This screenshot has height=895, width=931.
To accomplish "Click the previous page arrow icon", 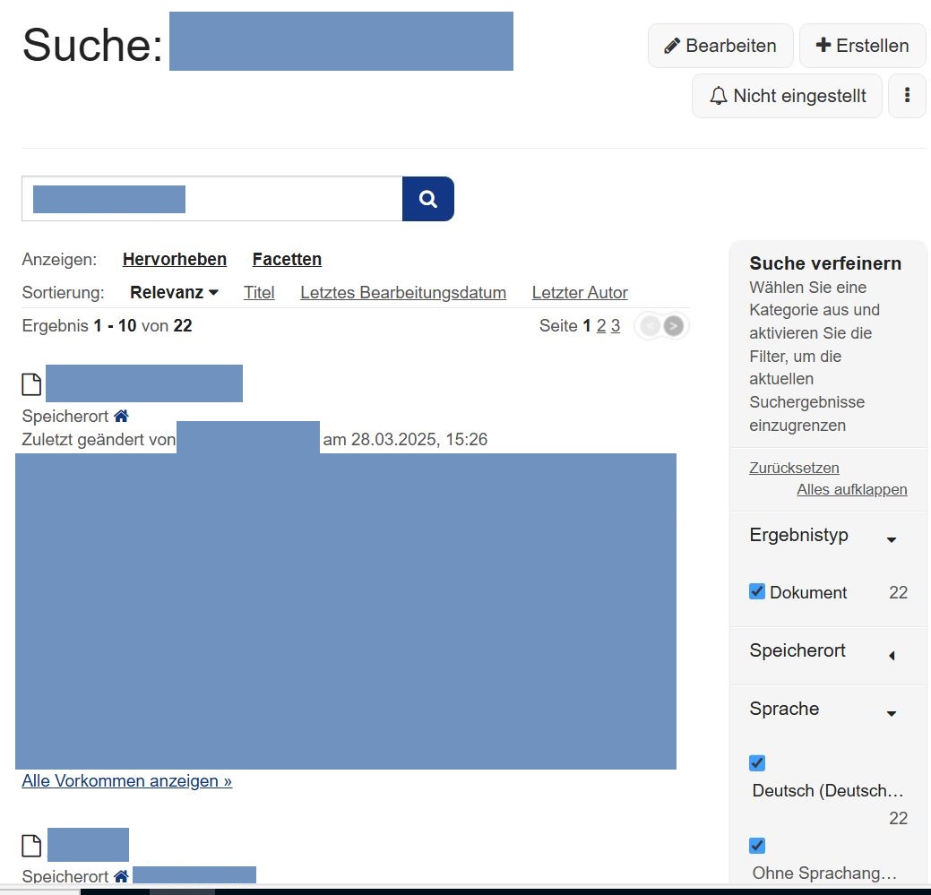I will pyautogui.click(x=650, y=326).
